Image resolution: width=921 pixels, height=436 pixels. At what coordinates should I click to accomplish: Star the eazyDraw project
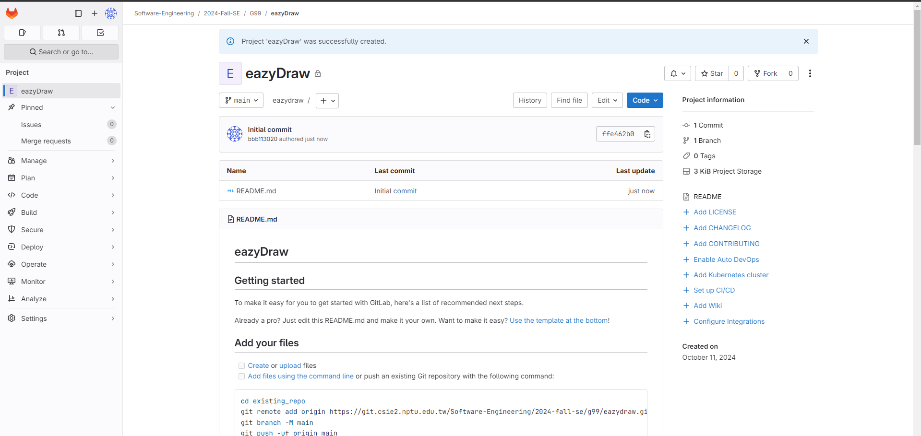point(712,73)
